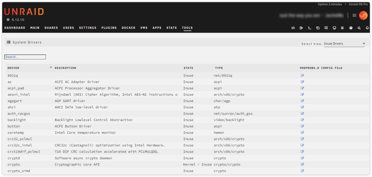Open the notifications bell icon
The image size is (372, 177).
(x=367, y=28)
